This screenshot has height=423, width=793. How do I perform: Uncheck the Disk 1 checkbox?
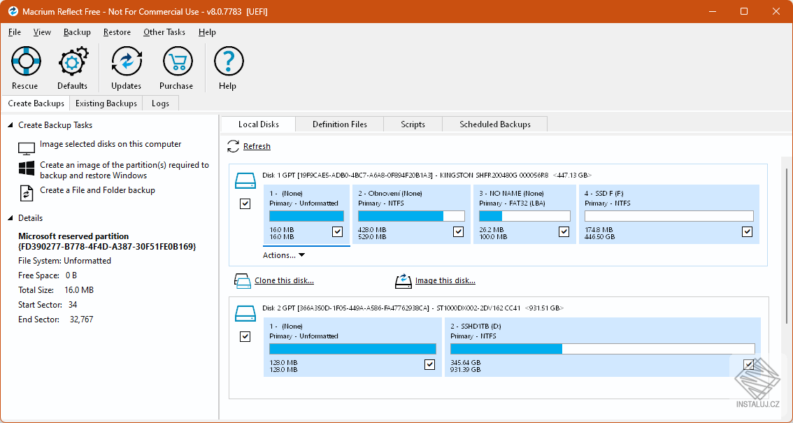click(245, 203)
